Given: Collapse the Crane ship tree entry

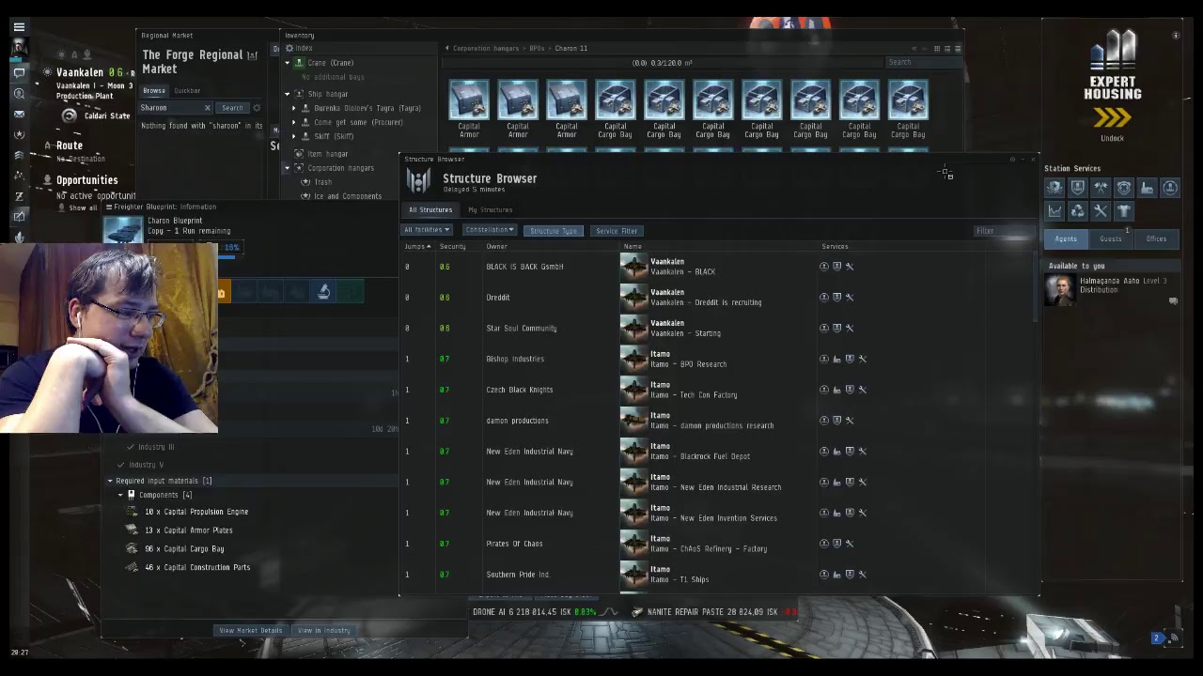Looking at the screenshot, I should coord(288,63).
